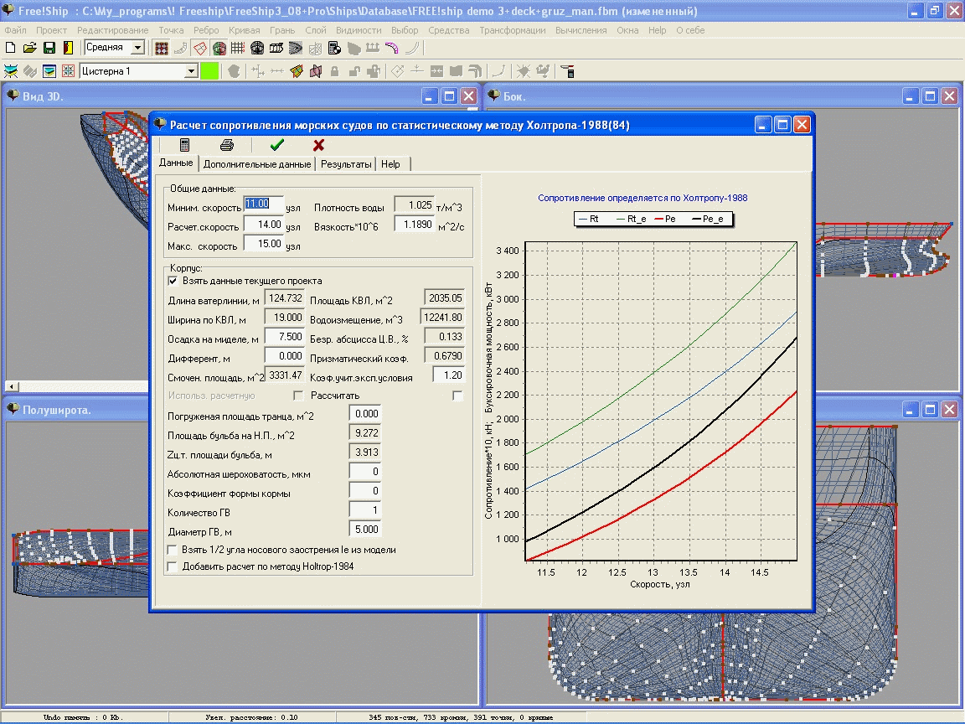Expand the 'Цистерна 1' layer dropdown
This screenshot has width=965, height=724.
191,71
